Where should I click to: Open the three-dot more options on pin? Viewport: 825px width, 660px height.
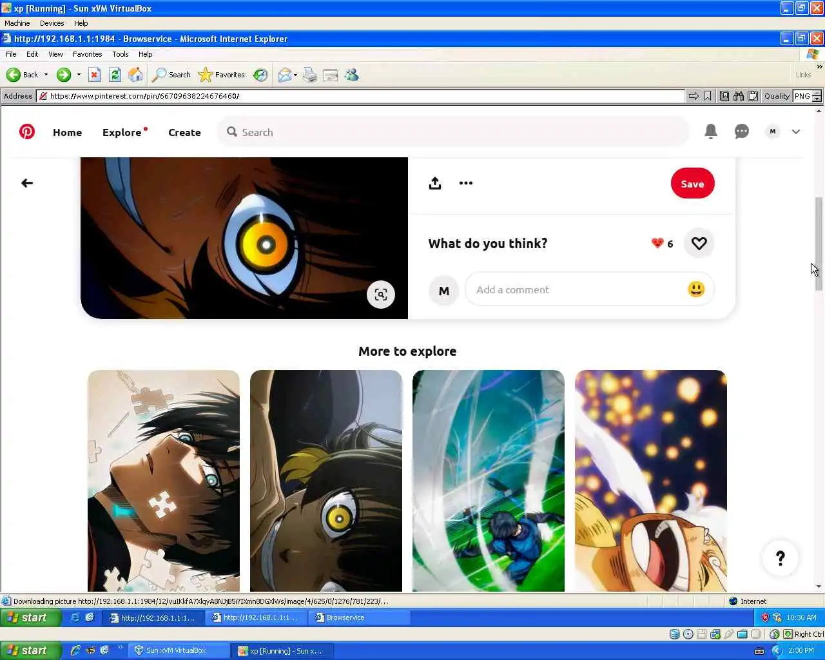click(x=466, y=183)
